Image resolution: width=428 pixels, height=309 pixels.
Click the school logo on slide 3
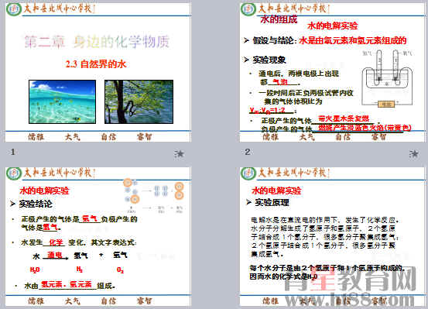coord(14,173)
